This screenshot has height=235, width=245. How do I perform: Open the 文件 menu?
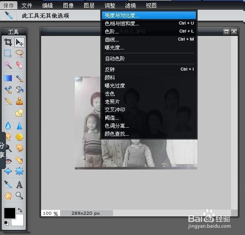(x=27, y=5)
